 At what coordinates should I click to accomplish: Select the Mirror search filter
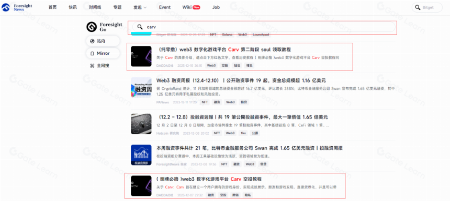(103, 54)
